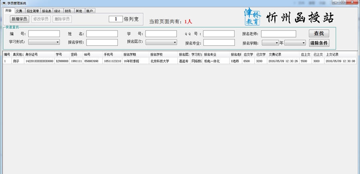Screen dimensions: 360x174
Task: Select the term cell 16年秋季班
Action: [x=136, y=61]
